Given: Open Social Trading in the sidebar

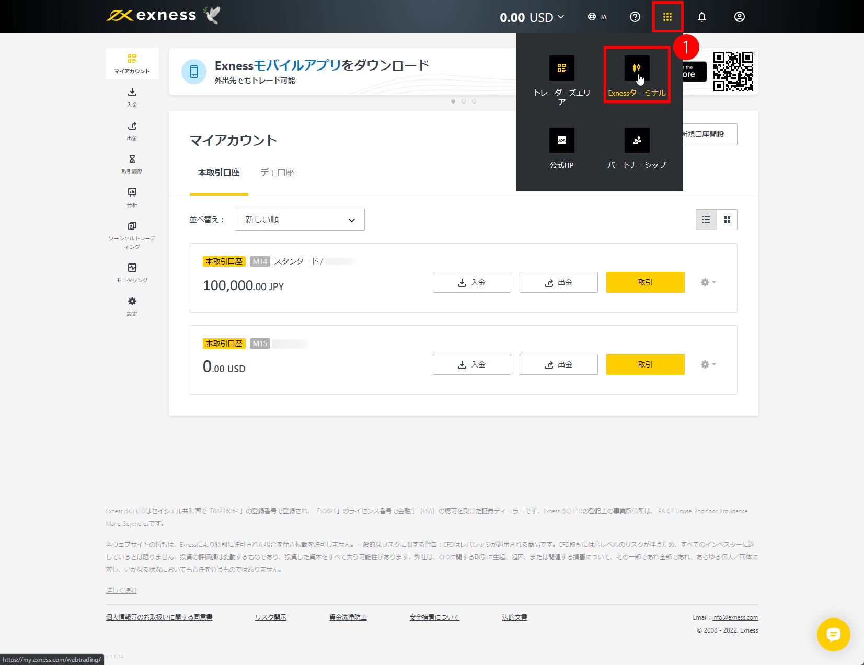Looking at the screenshot, I should (x=132, y=234).
